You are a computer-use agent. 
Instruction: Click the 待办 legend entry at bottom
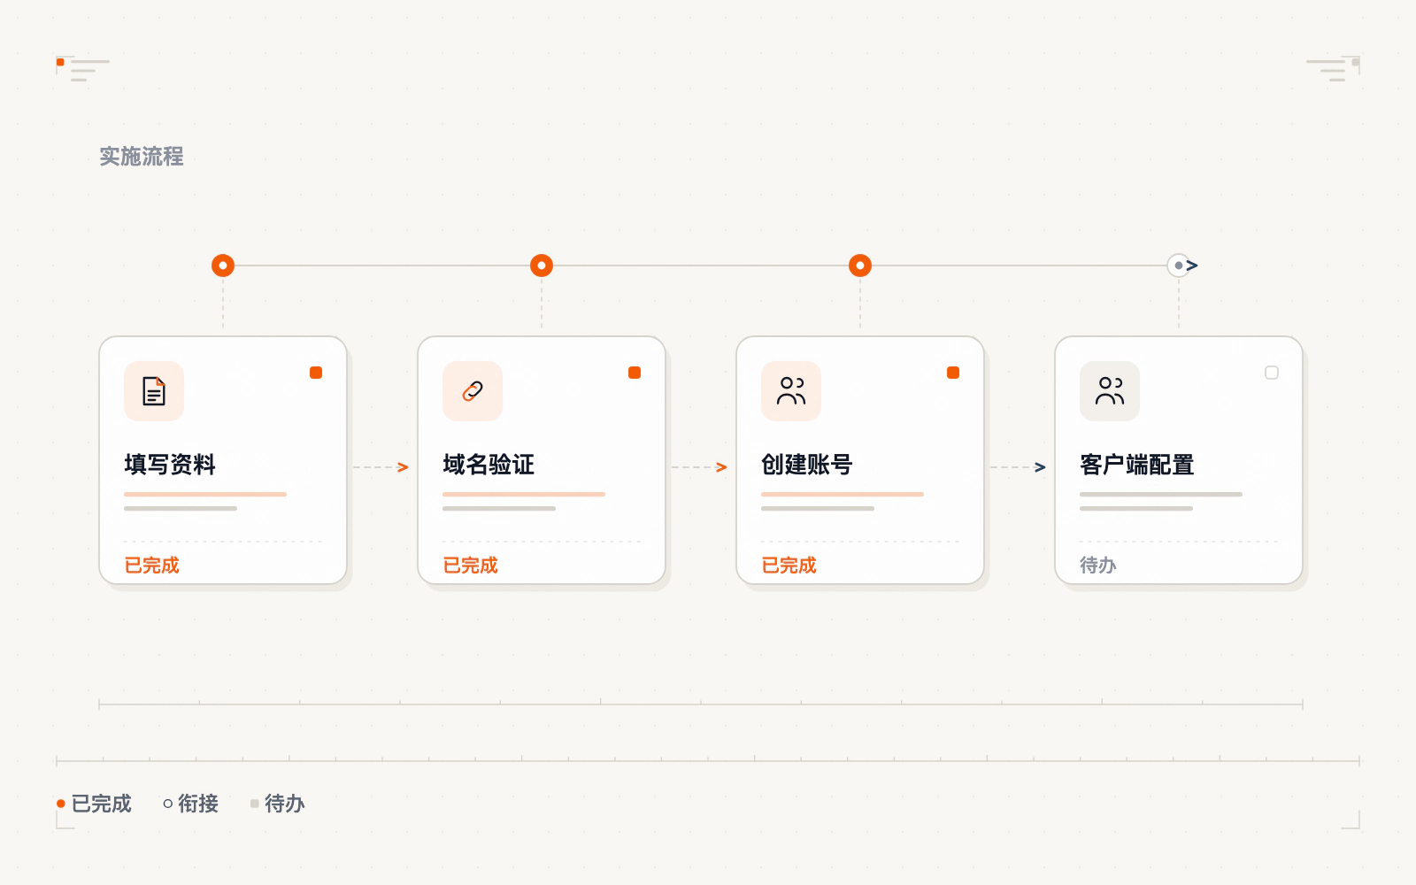click(278, 804)
